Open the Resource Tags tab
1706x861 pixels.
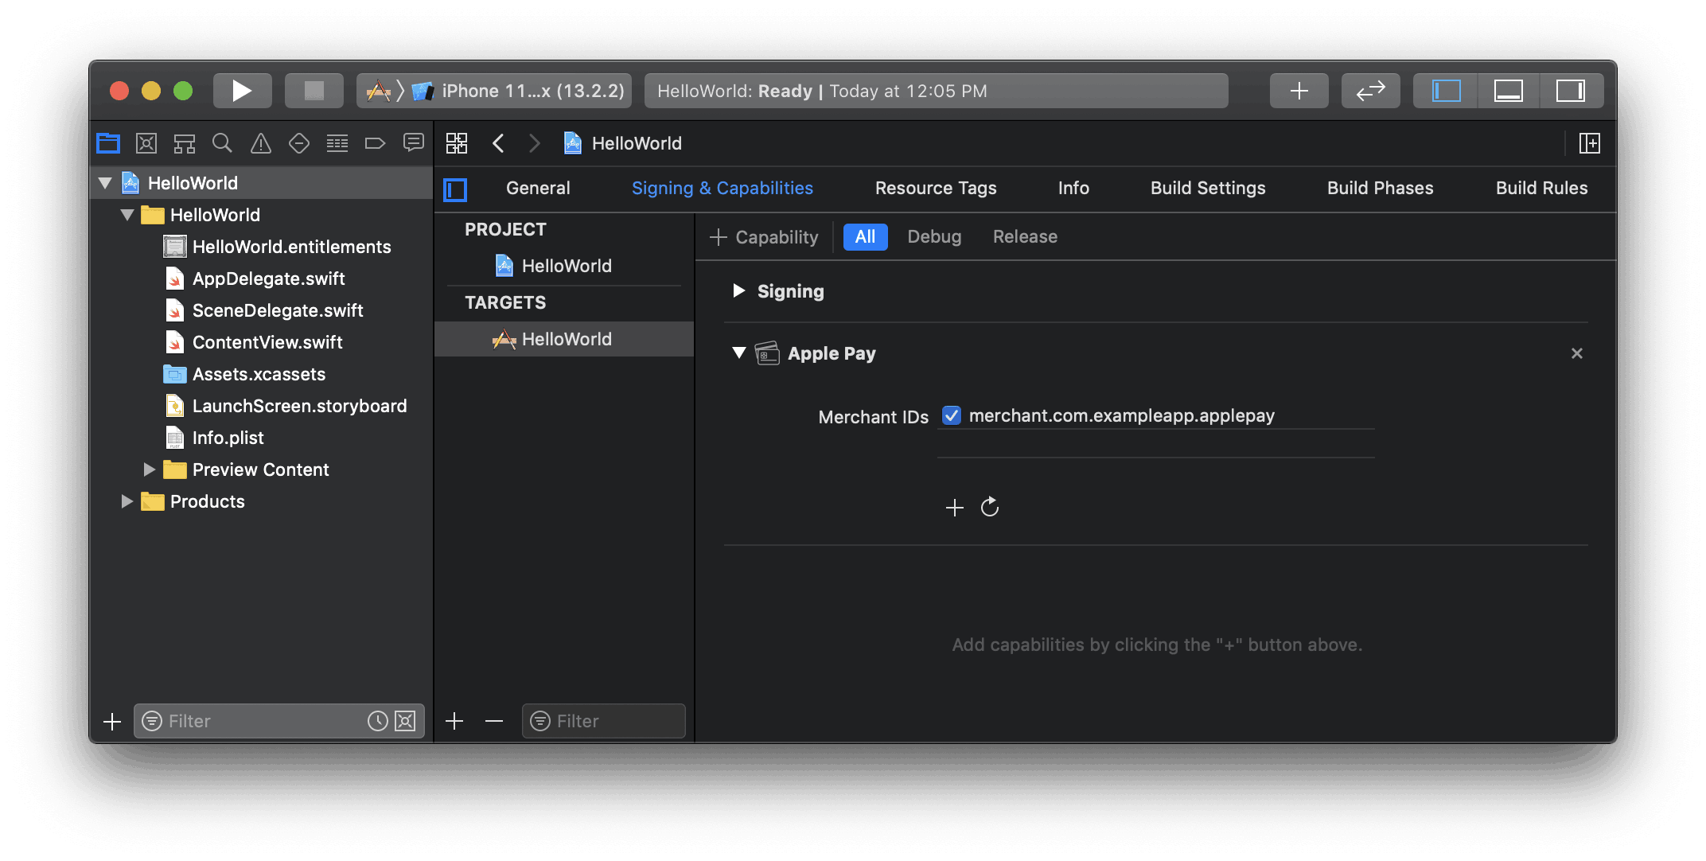[x=936, y=189]
